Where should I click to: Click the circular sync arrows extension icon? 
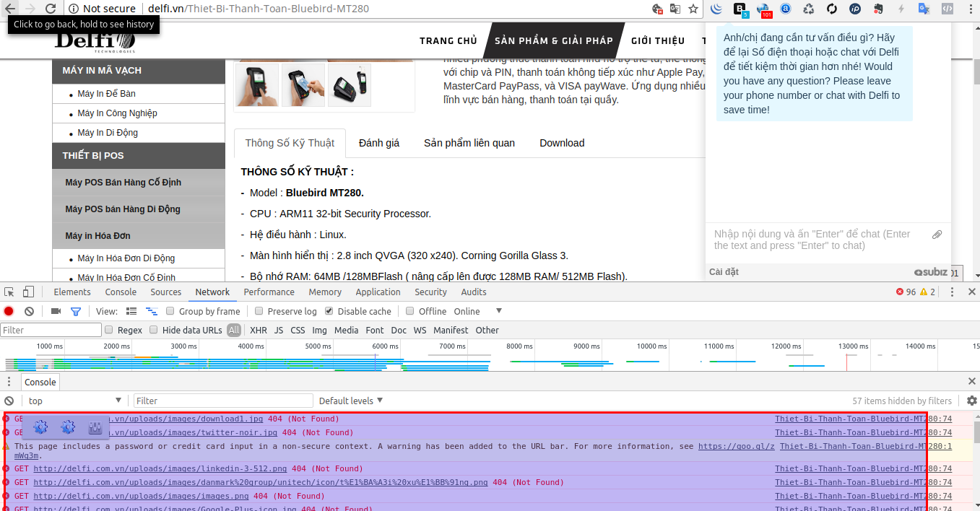tap(832, 9)
